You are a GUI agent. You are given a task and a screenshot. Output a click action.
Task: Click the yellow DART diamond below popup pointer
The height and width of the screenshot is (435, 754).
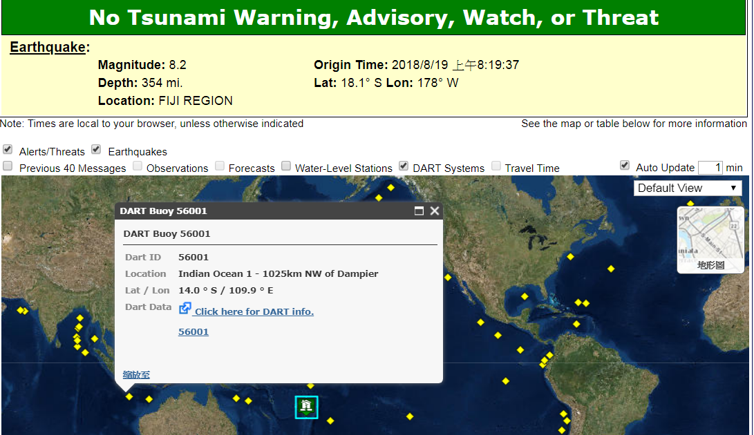click(x=129, y=396)
